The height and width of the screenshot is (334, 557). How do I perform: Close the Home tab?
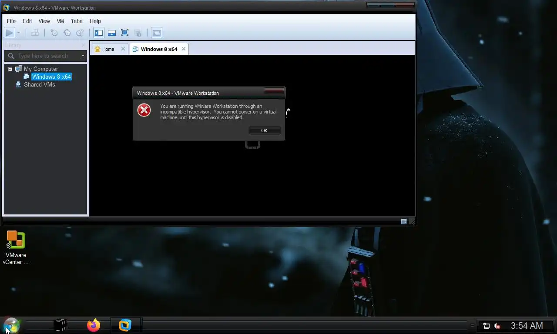coord(123,49)
